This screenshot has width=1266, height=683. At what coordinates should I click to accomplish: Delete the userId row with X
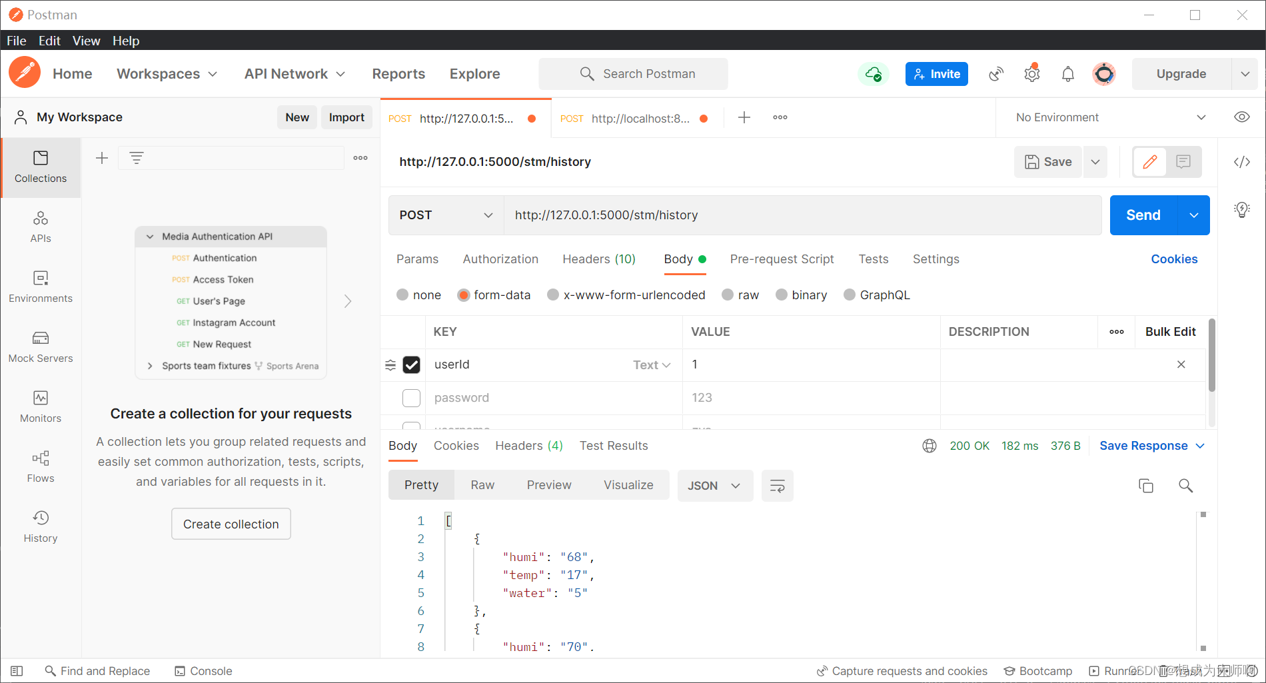tap(1181, 364)
